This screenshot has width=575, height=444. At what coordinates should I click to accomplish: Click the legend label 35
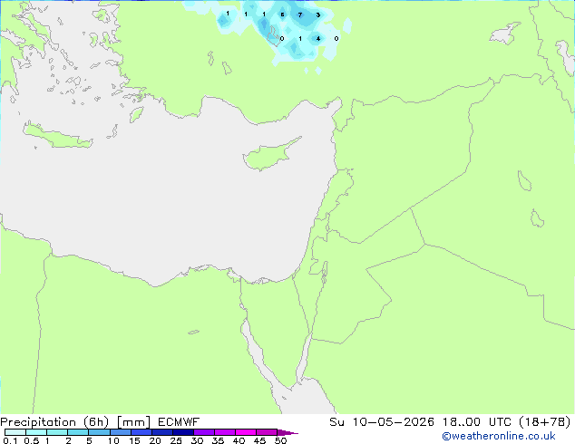point(218,440)
